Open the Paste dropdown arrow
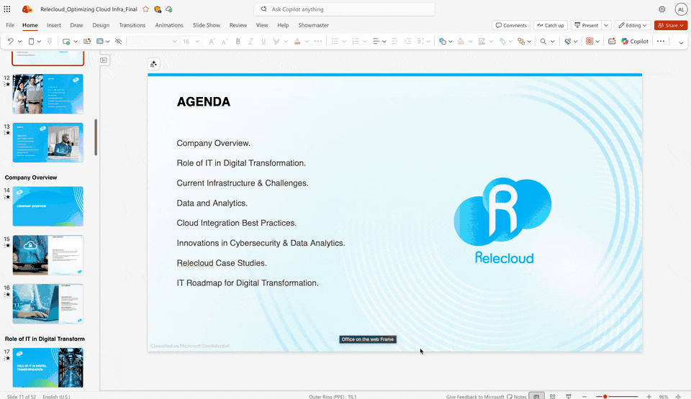Screen dimensions: 691x399 click(39, 42)
